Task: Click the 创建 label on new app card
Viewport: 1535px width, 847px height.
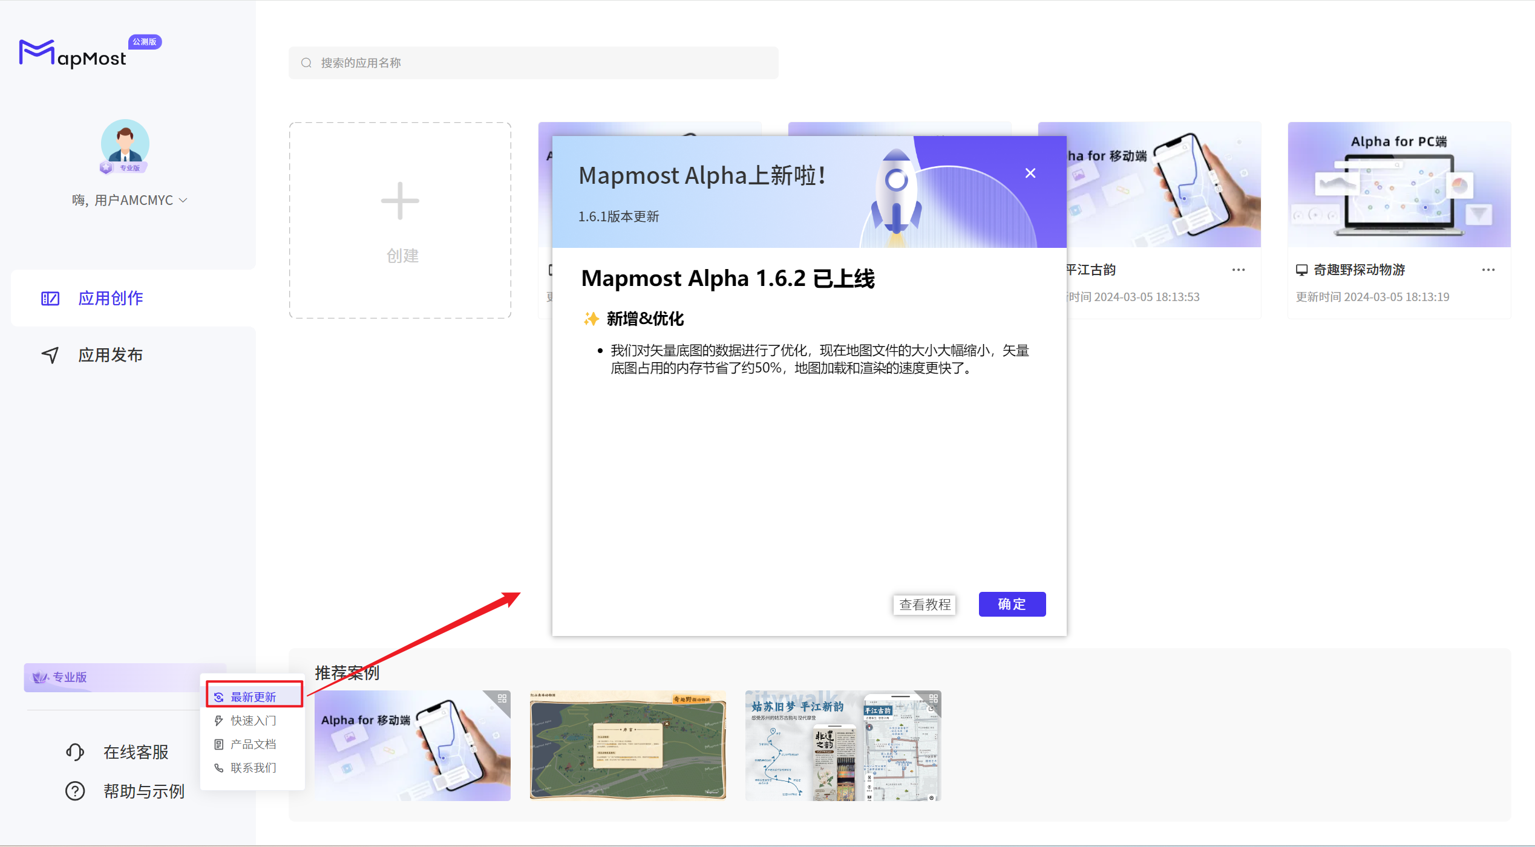Action: (402, 256)
